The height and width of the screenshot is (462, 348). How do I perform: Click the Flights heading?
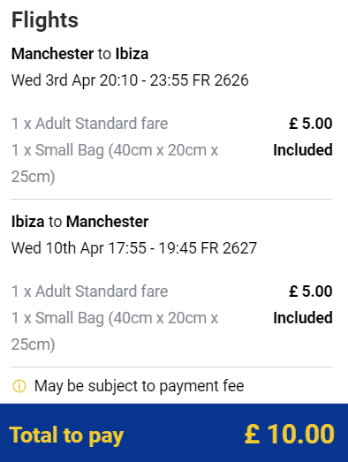click(45, 20)
